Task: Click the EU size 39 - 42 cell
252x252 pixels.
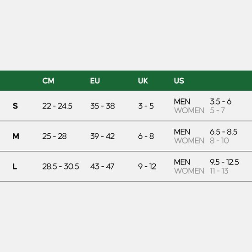Action: (102, 136)
